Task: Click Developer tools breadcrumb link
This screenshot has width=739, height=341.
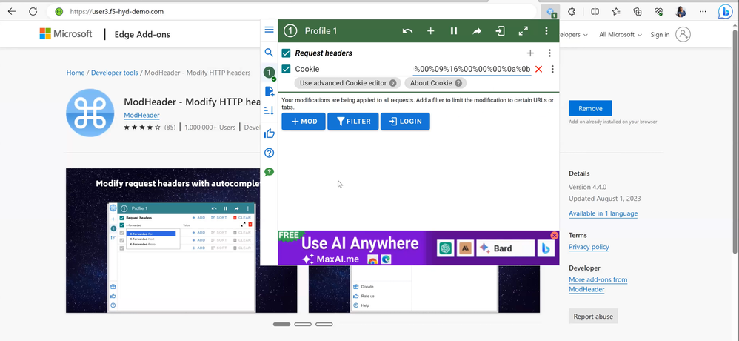Action: click(115, 73)
